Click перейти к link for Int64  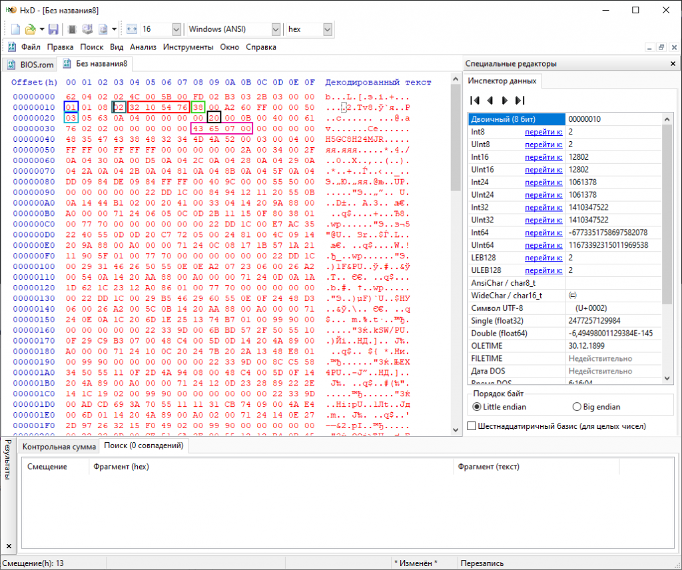coord(543,232)
